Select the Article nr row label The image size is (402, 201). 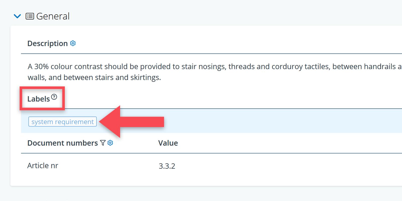click(43, 166)
